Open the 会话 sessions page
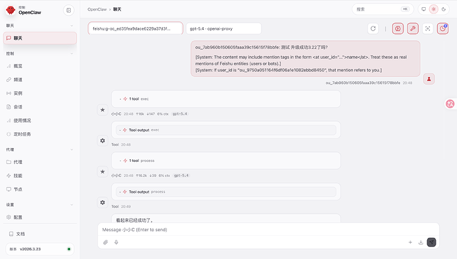This screenshot has width=457, height=259. (x=40, y=107)
